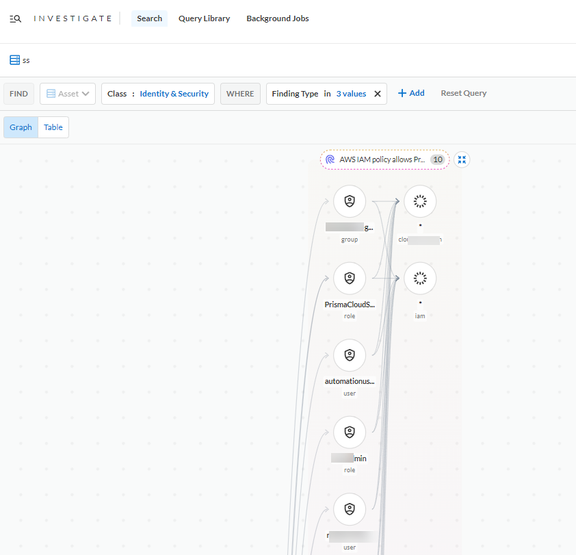Click the 'automationus...' node label
The width and height of the screenshot is (576, 555).
click(x=350, y=381)
